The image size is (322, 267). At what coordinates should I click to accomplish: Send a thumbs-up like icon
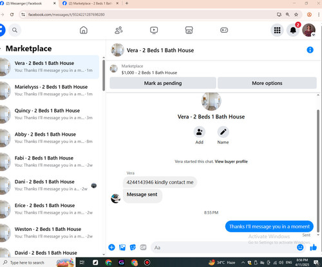click(313, 247)
